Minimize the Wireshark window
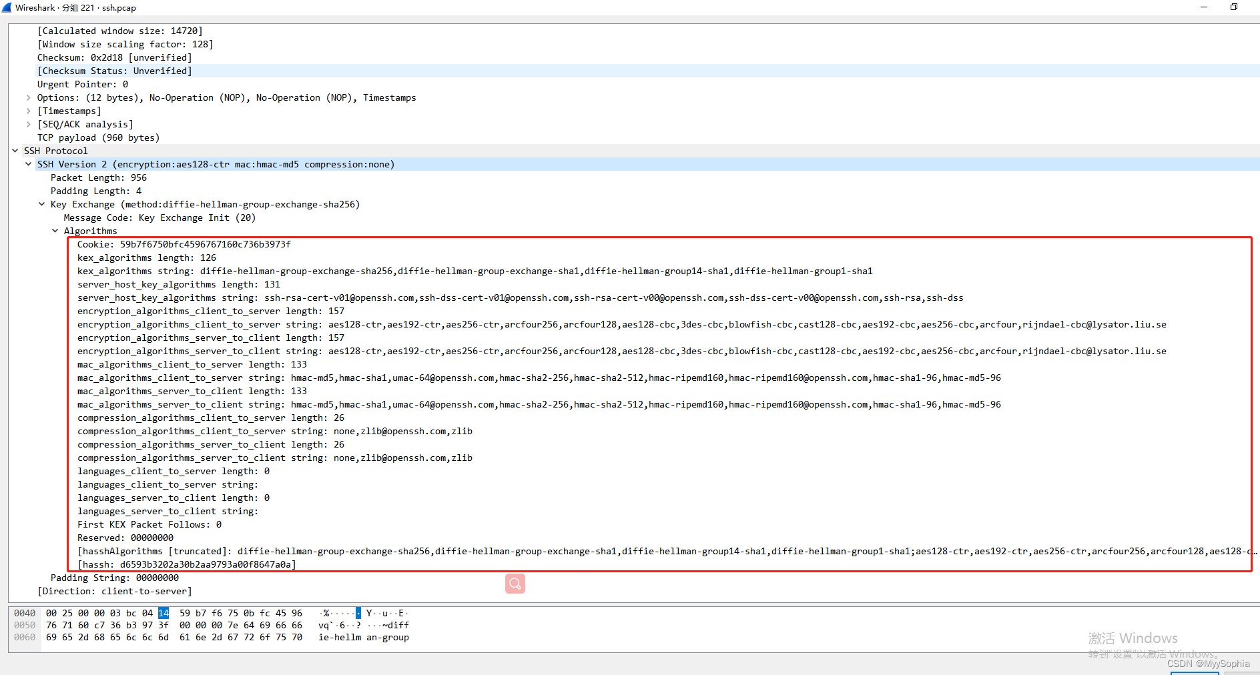Screen dimensions: 1260x675 [1204, 7]
